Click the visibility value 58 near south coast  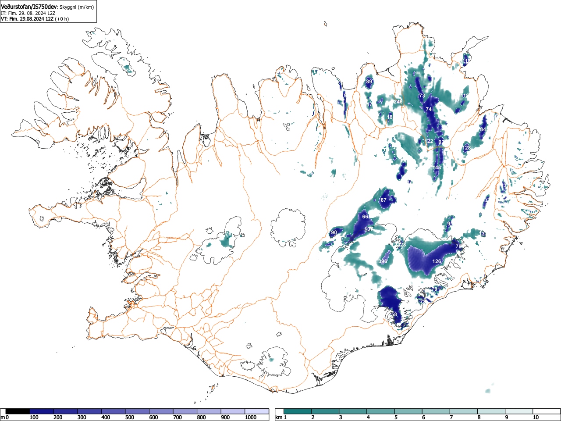394,314
